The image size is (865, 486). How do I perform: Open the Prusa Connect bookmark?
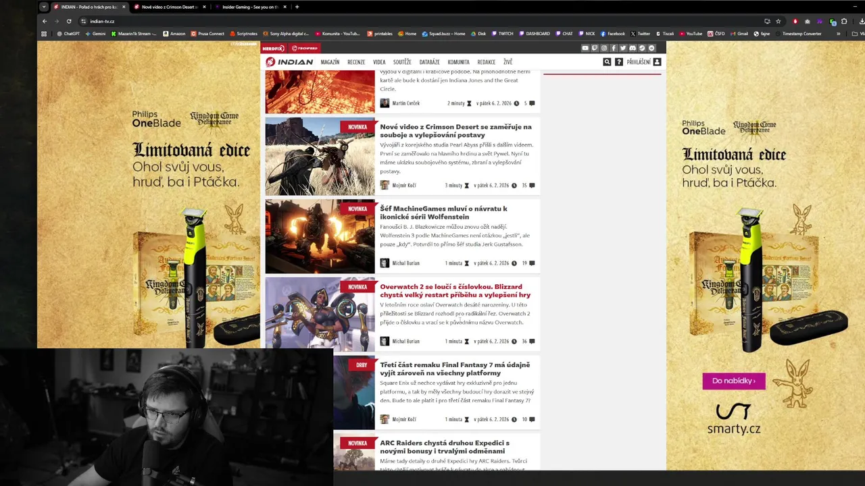coord(207,34)
